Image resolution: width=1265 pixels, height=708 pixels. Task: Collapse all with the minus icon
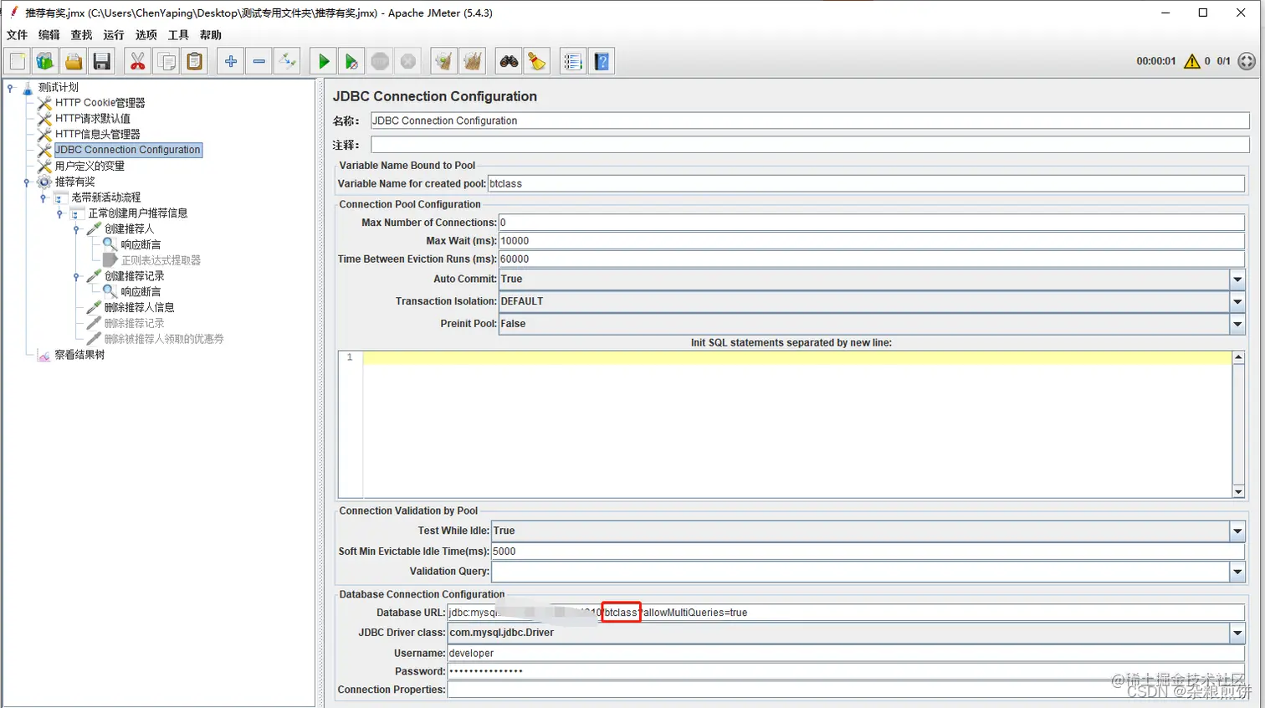point(259,61)
